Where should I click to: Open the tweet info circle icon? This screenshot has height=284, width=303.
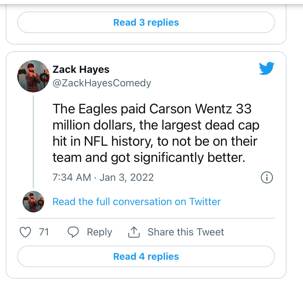pos(267,177)
